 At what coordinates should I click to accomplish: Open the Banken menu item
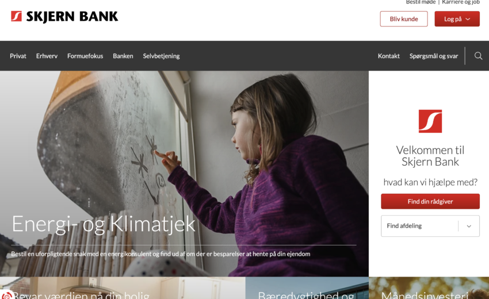(123, 56)
